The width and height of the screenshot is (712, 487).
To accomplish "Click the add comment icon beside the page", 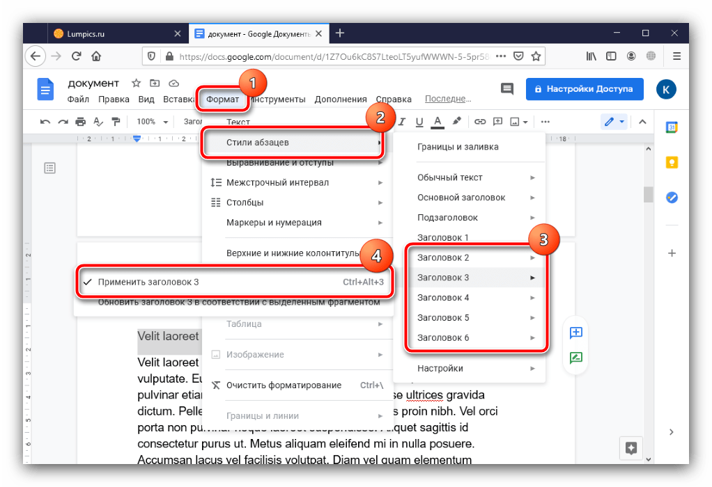I will tap(575, 333).
